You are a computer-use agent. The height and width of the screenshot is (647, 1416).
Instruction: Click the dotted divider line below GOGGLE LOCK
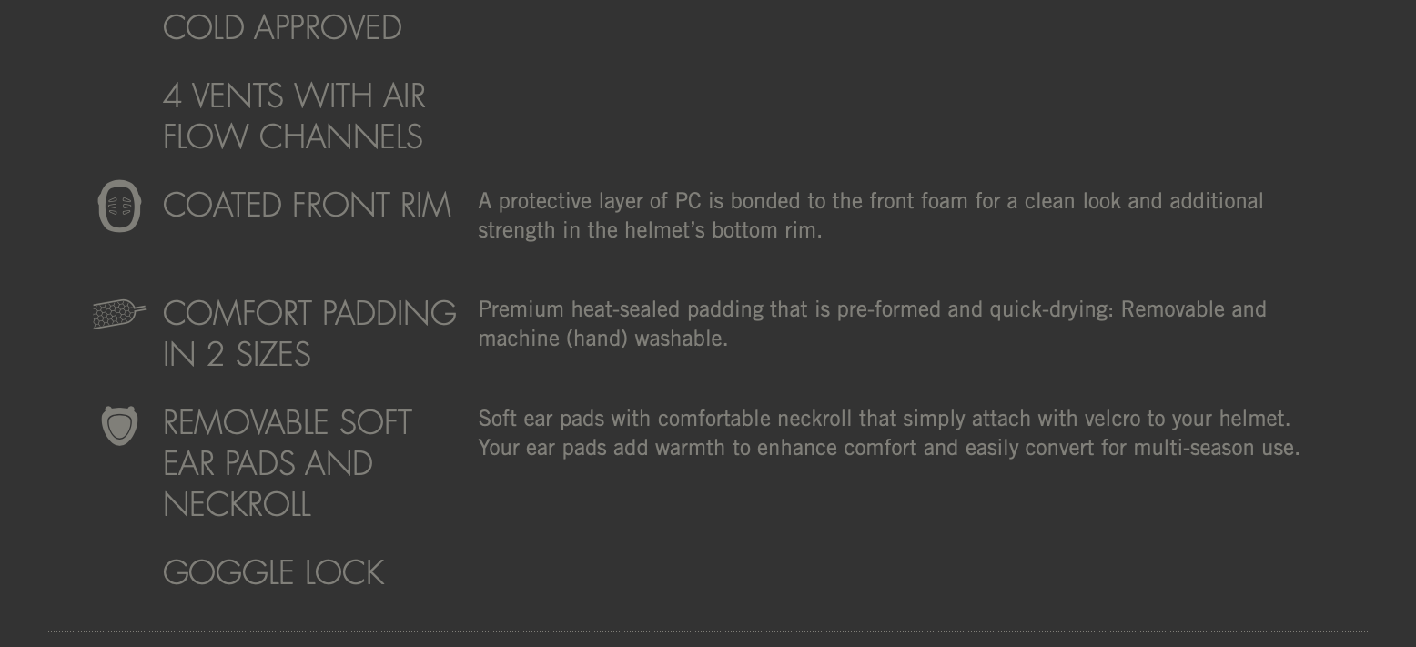708,631
